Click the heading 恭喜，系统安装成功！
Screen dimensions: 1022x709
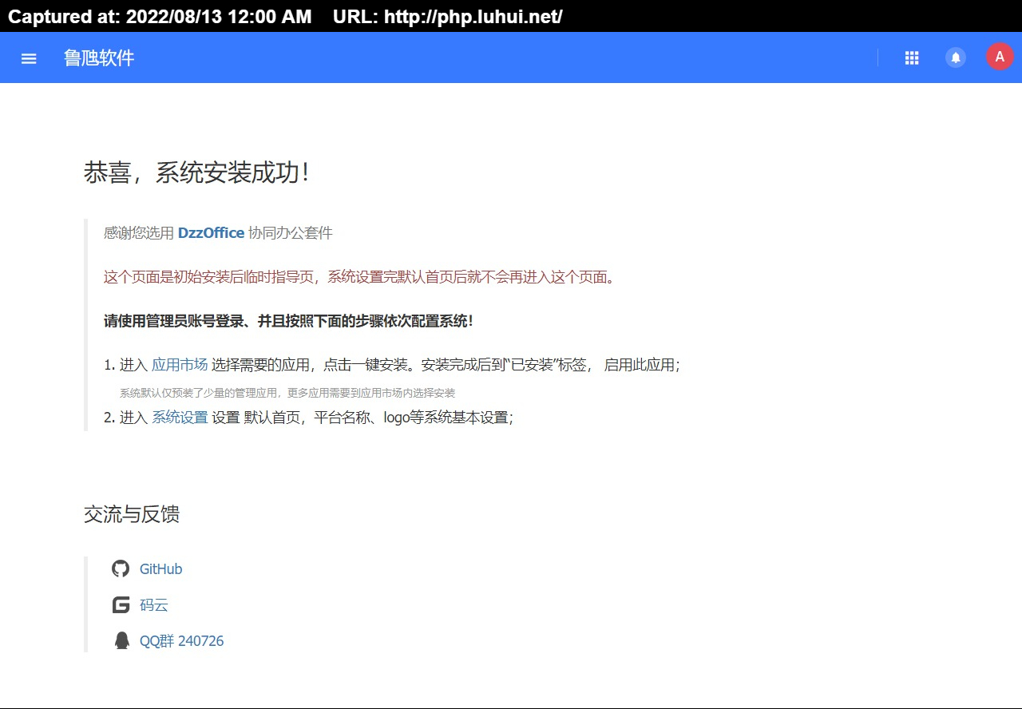(196, 172)
